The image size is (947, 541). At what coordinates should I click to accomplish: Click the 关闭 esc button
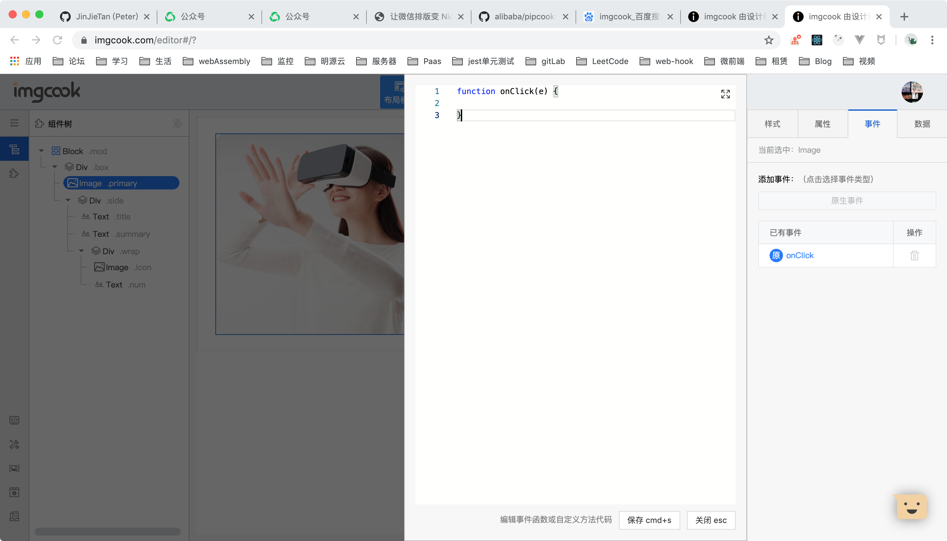pos(711,520)
